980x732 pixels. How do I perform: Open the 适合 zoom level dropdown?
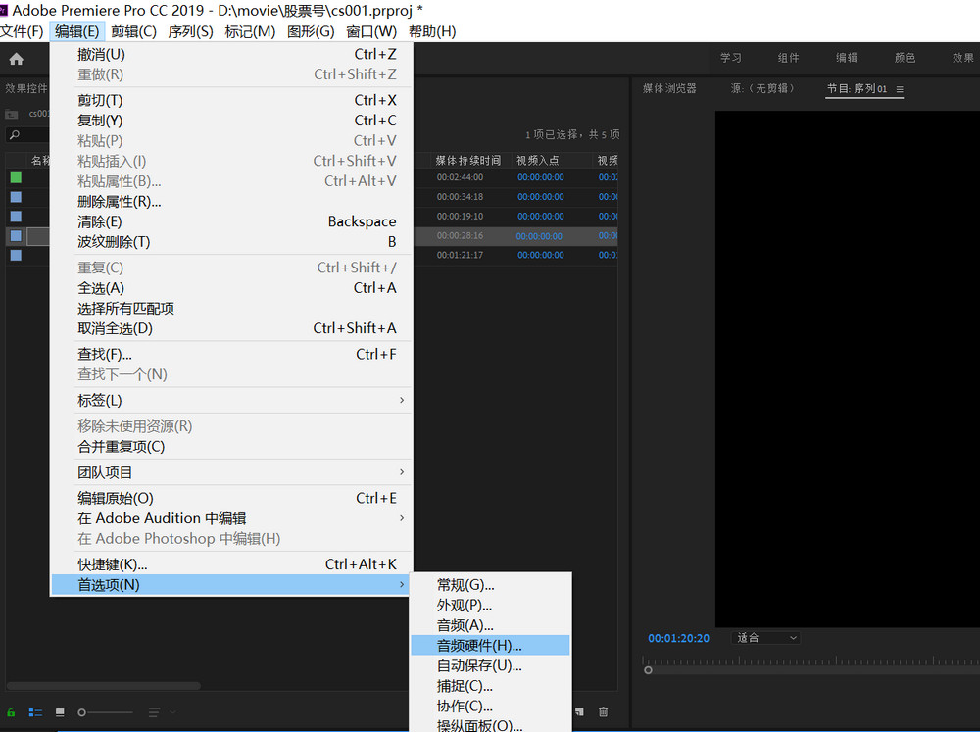click(765, 638)
